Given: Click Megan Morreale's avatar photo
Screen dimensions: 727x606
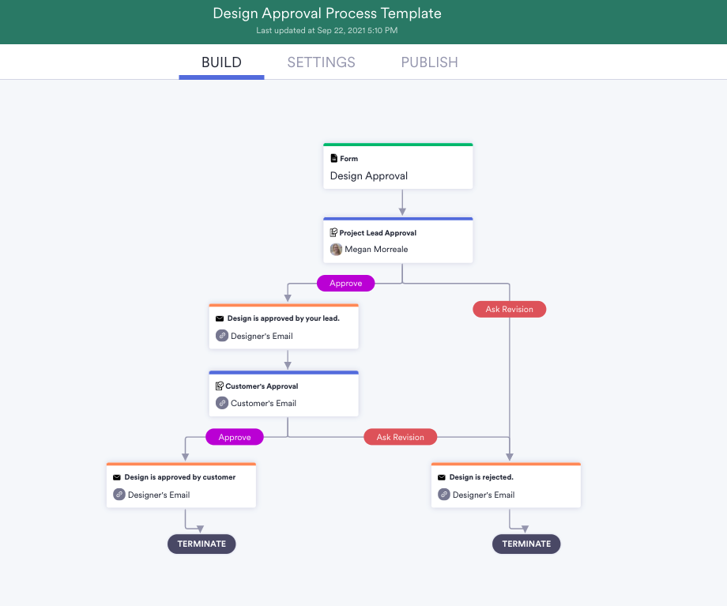Looking at the screenshot, I should click(336, 250).
